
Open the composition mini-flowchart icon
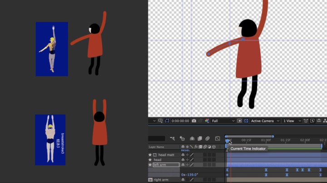[x=173, y=139]
